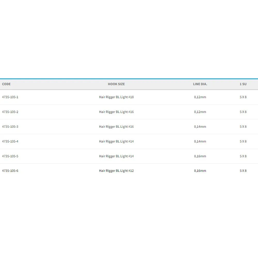Click Hair Rigger BL Light #18 cell
Screen dimensions: 258x258
(x=116, y=97)
